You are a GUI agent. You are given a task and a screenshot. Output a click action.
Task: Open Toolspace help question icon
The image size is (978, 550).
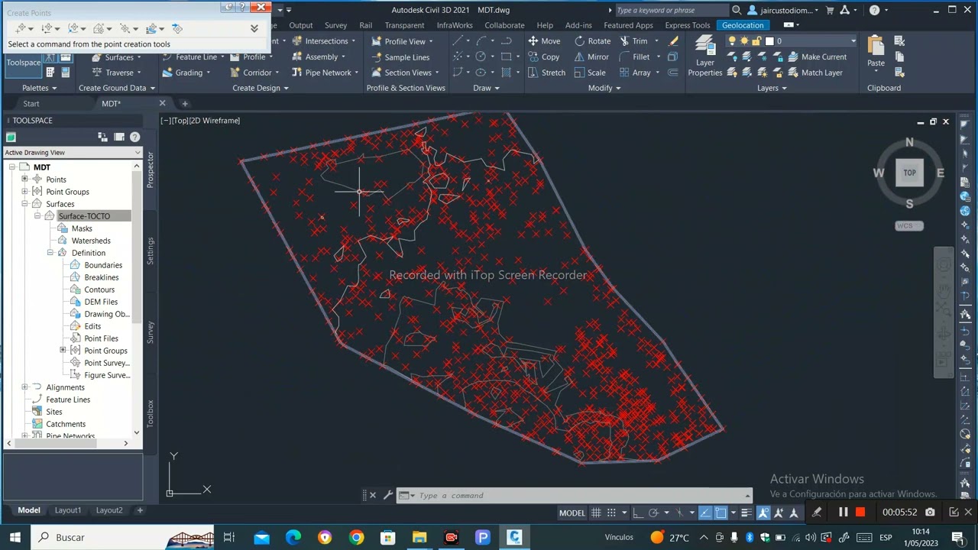(x=134, y=137)
